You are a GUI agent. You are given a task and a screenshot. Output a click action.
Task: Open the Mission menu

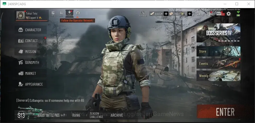pos(31,51)
